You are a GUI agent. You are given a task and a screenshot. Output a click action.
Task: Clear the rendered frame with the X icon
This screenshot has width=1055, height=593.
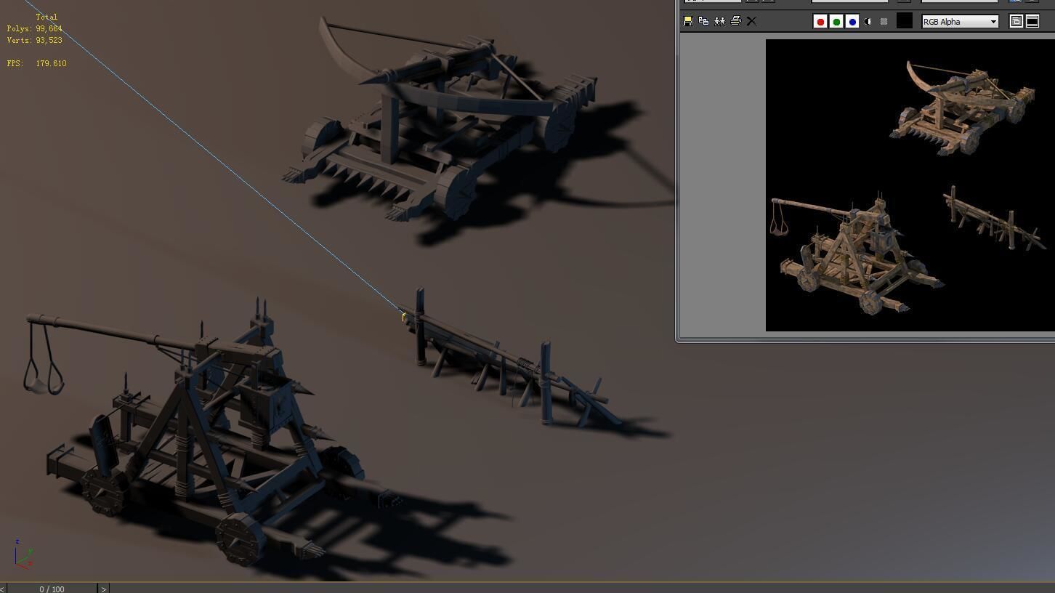tap(751, 21)
